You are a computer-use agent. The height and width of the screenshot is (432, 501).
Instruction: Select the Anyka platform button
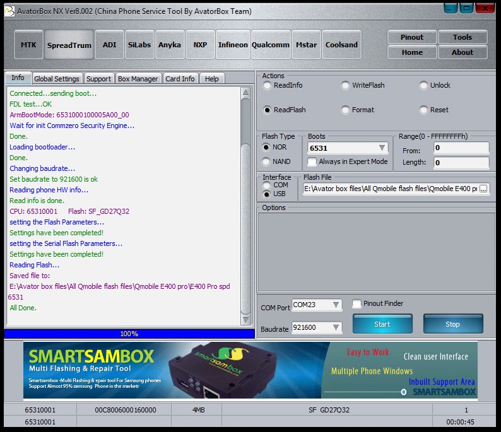170,45
